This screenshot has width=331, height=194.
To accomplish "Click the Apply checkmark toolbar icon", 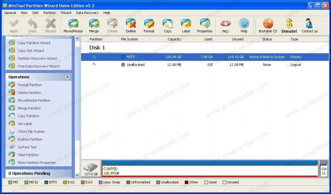I will tap(14, 23).
